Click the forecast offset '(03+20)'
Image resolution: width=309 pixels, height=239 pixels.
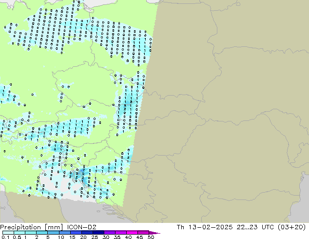[x=292, y=227]
